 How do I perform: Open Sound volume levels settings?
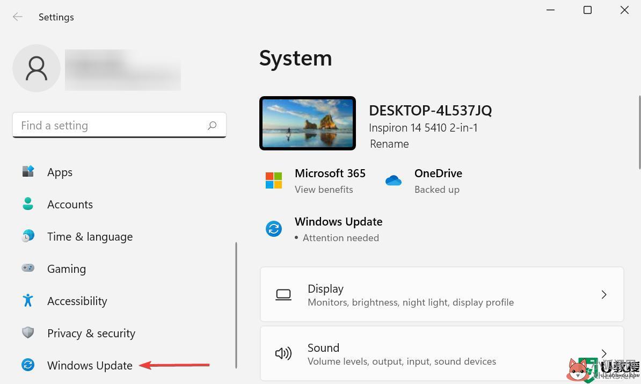point(442,353)
